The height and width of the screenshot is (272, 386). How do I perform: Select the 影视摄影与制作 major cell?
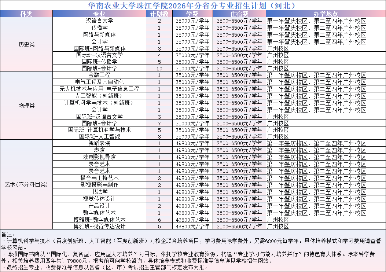(99, 185)
